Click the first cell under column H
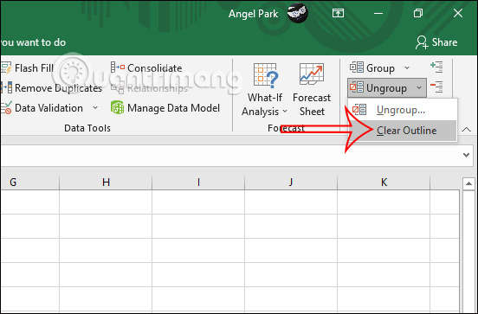 pos(106,202)
